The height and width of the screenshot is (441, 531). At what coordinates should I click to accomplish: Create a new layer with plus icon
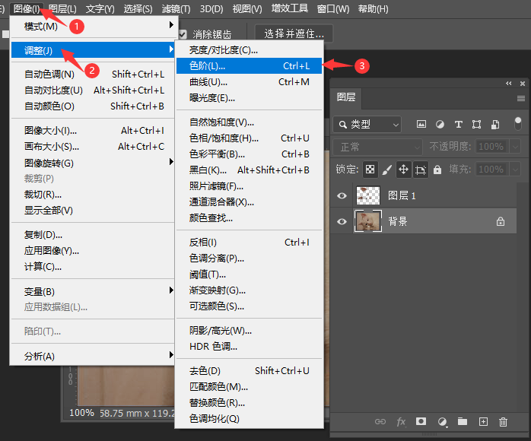(482, 421)
